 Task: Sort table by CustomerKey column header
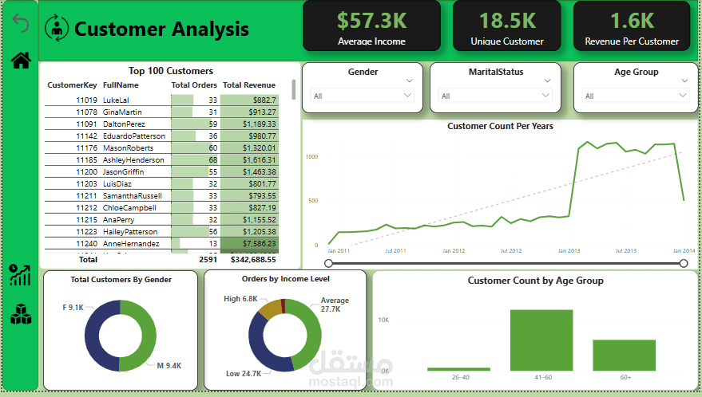pyautogui.click(x=72, y=85)
